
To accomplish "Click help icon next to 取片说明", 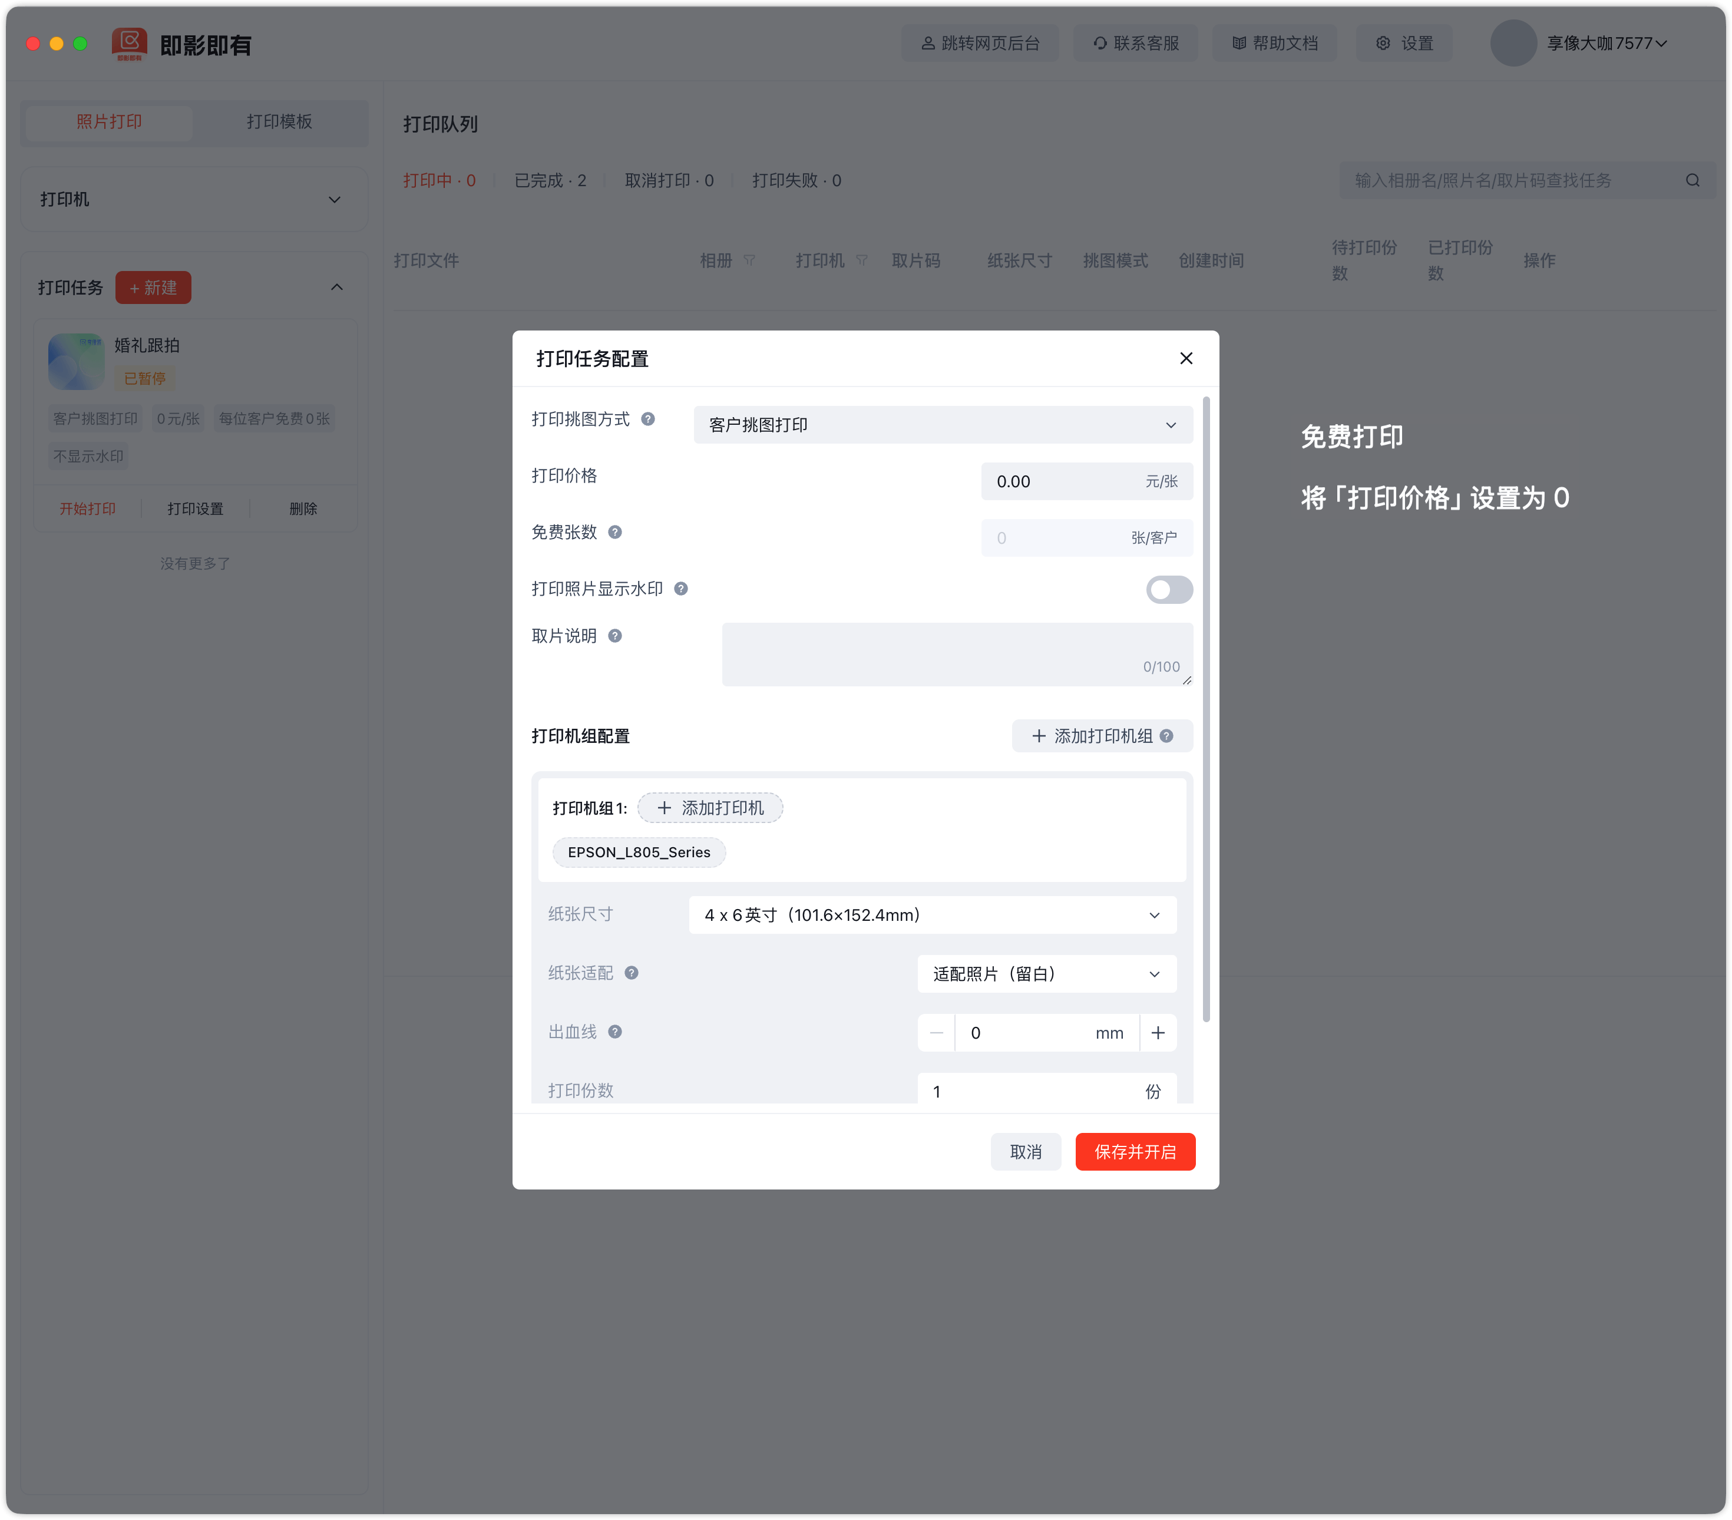I will coord(615,636).
